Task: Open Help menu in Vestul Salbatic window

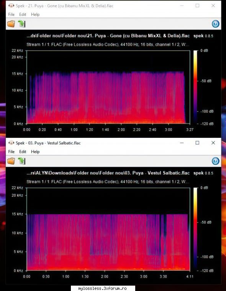Action: point(35,152)
